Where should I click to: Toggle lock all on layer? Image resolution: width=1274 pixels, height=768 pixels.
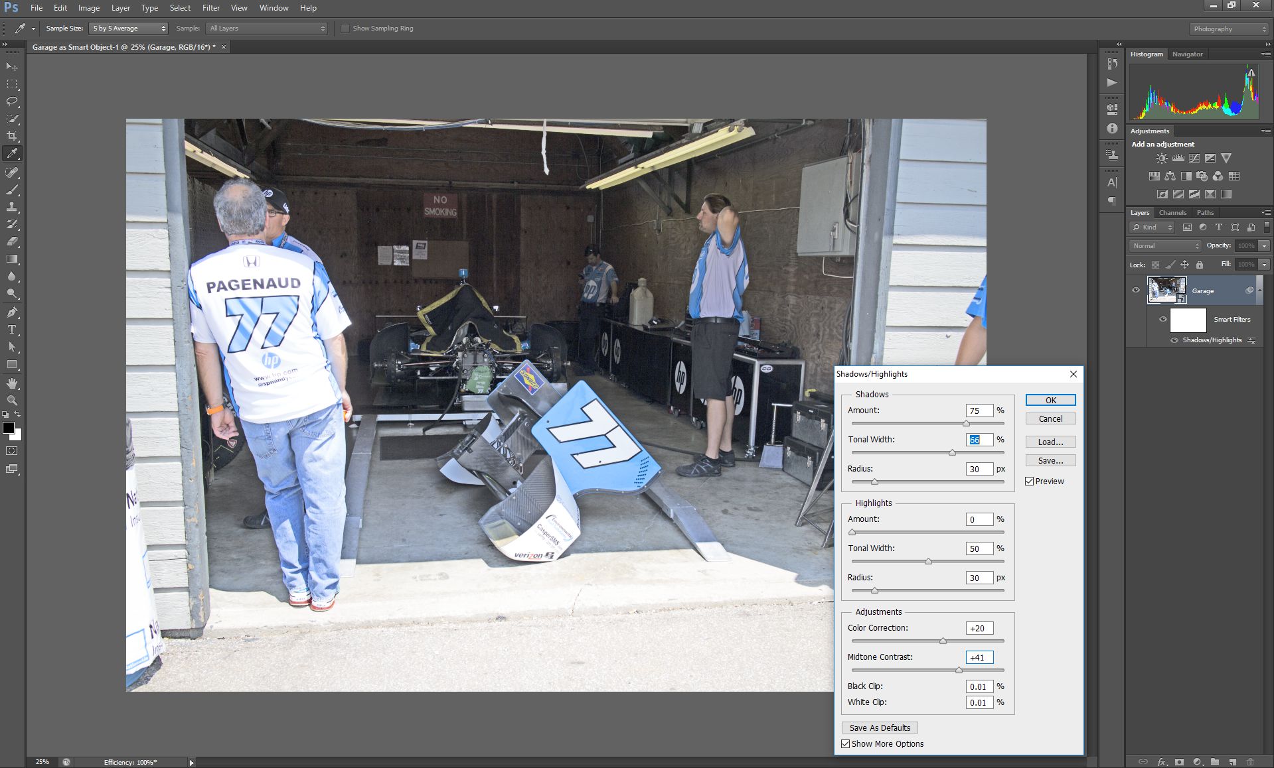[x=1199, y=265]
